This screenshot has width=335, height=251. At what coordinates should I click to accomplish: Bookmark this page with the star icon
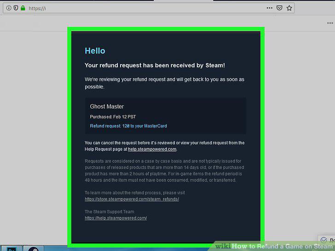click(x=289, y=8)
